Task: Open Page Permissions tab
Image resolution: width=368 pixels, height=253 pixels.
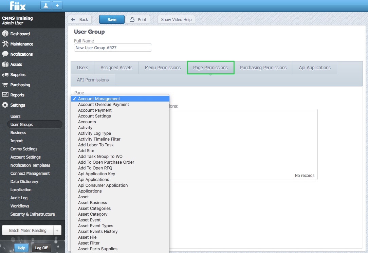Action: (x=210, y=68)
